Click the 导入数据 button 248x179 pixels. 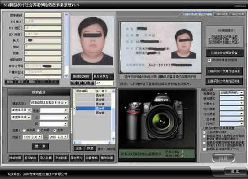pyautogui.click(x=46, y=158)
